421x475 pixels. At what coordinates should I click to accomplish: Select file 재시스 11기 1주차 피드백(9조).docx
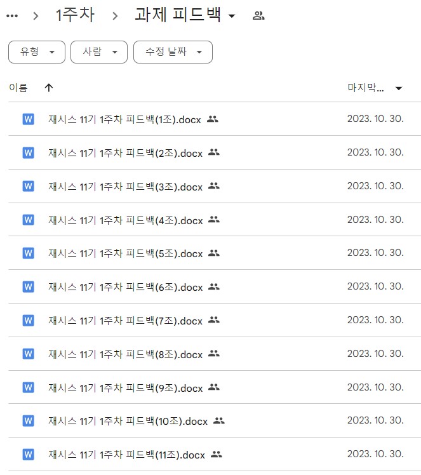(x=125, y=387)
